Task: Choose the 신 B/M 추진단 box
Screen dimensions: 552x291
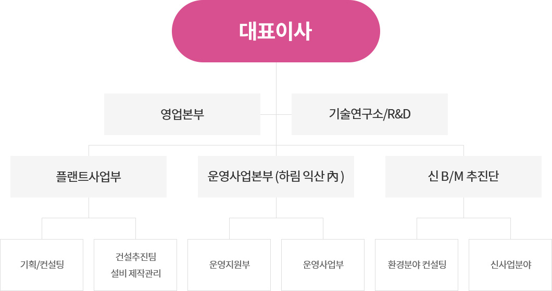Action: [463, 177]
